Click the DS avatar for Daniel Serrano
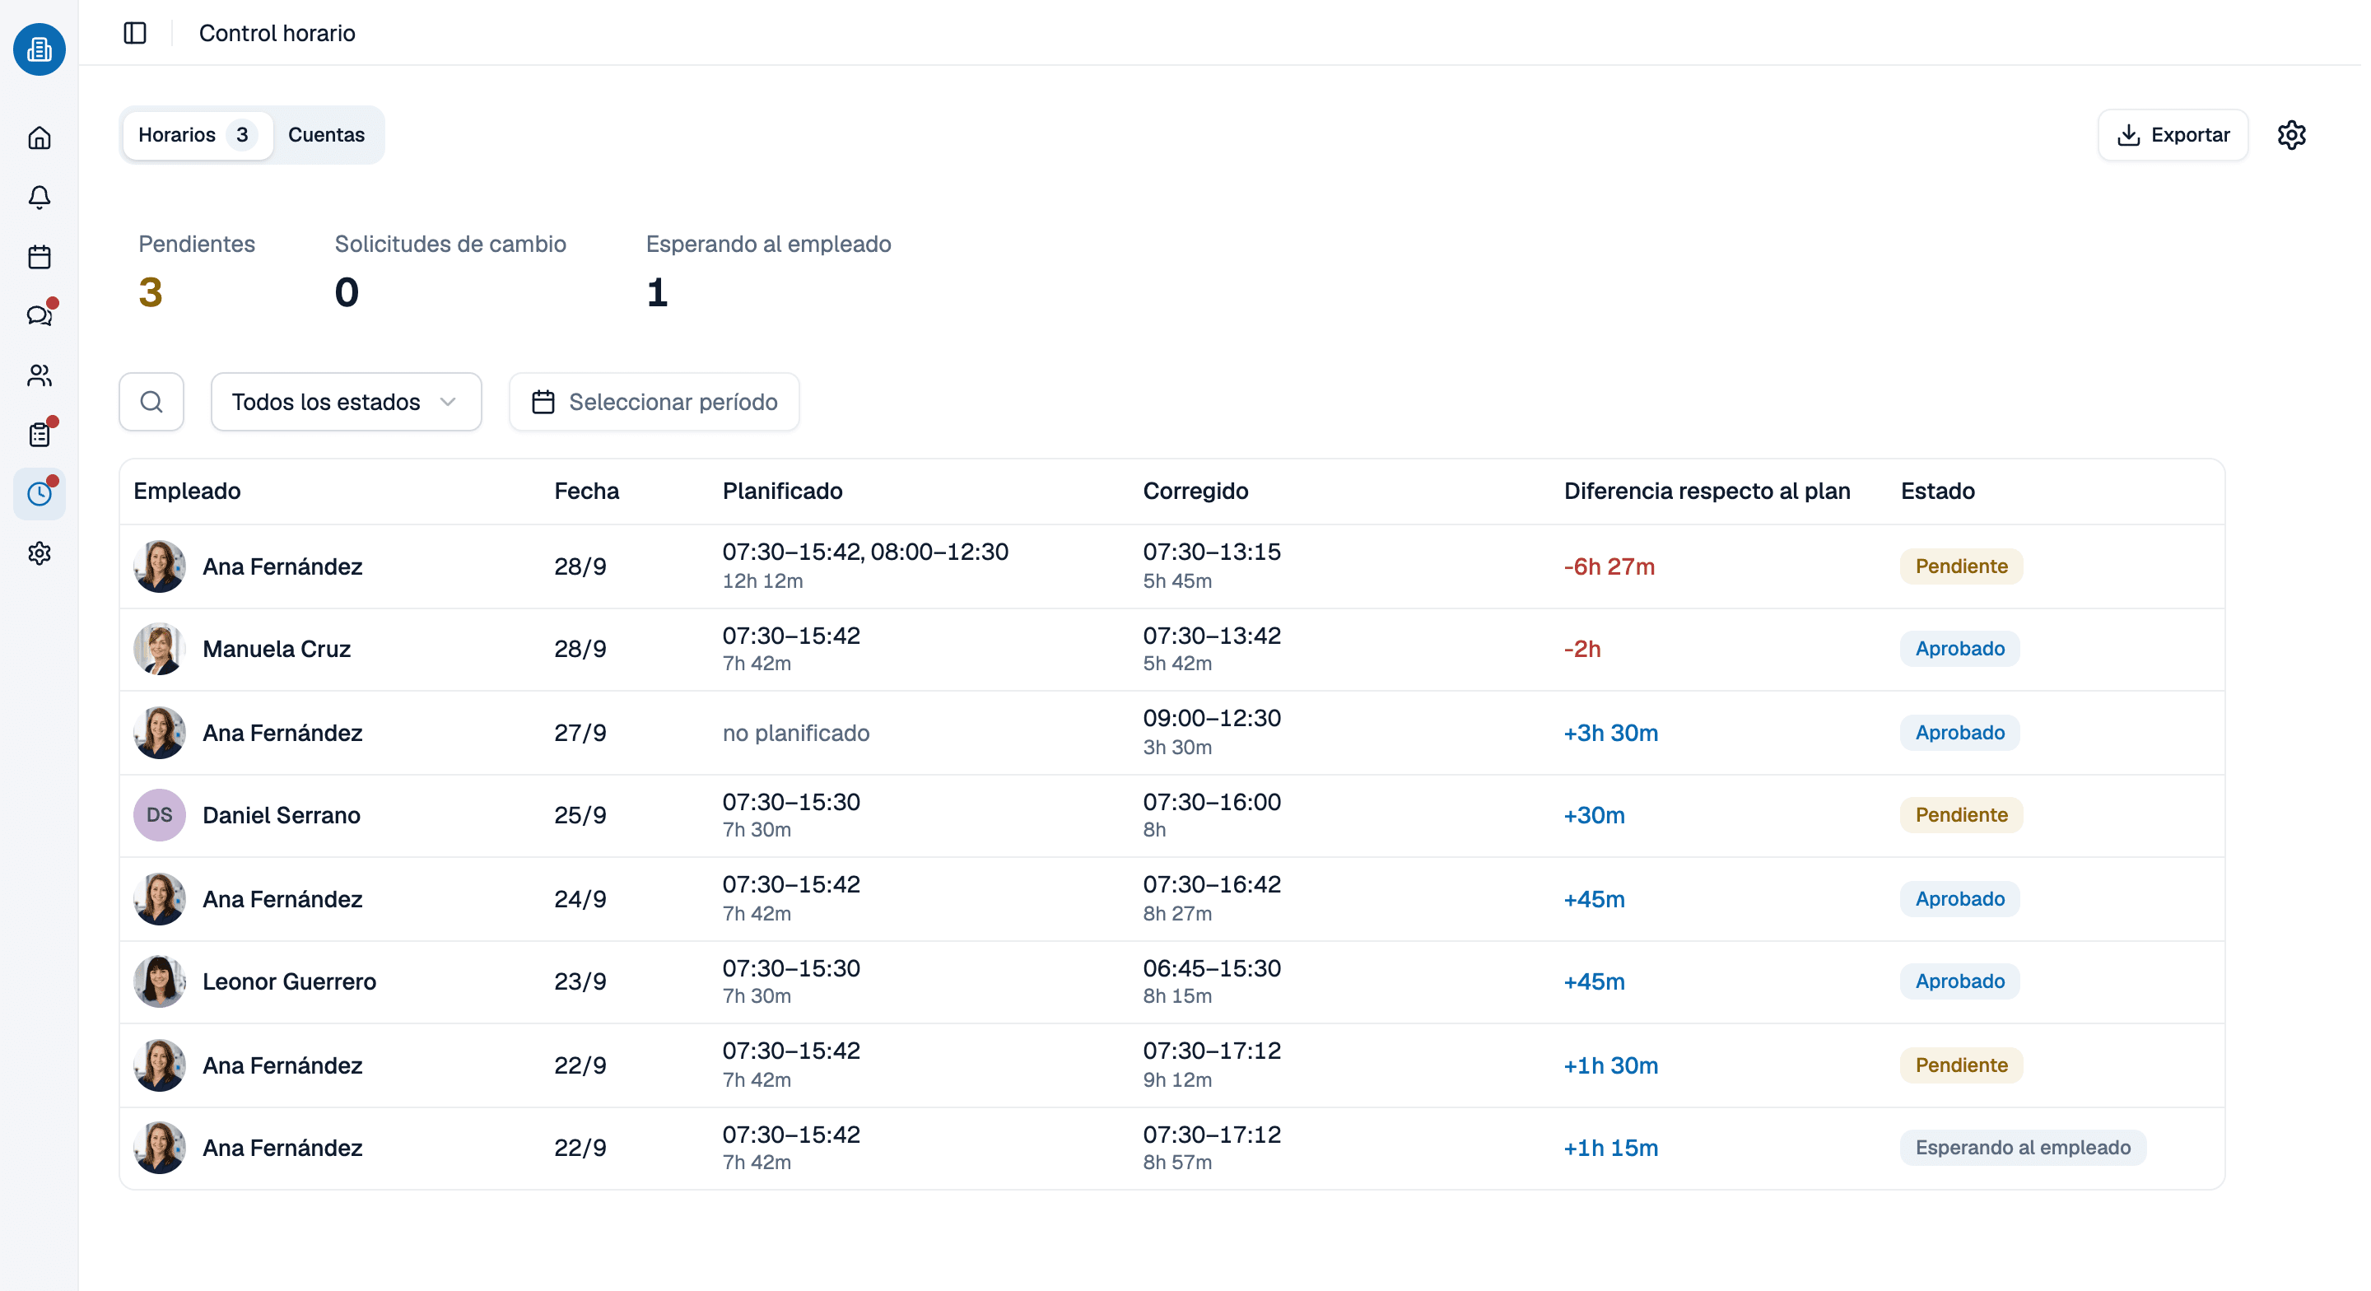Image resolution: width=2371 pixels, height=1291 pixels. (x=159, y=815)
